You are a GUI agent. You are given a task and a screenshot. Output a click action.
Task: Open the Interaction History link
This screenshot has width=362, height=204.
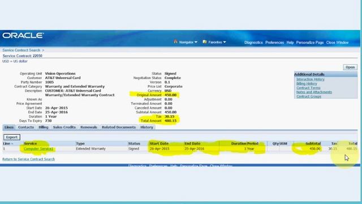click(311, 79)
